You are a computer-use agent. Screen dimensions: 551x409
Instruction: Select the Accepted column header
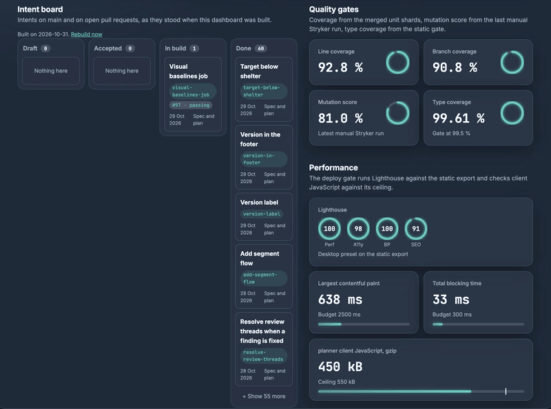click(114, 48)
